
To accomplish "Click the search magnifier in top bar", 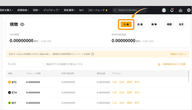I will [115, 10].
